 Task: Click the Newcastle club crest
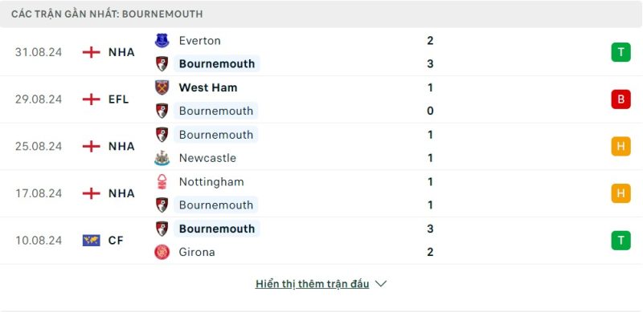pyautogui.click(x=162, y=158)
